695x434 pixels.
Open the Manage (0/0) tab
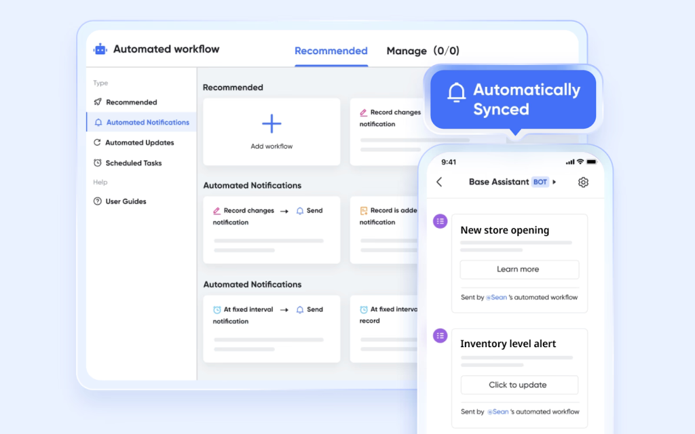coord(423,51)
